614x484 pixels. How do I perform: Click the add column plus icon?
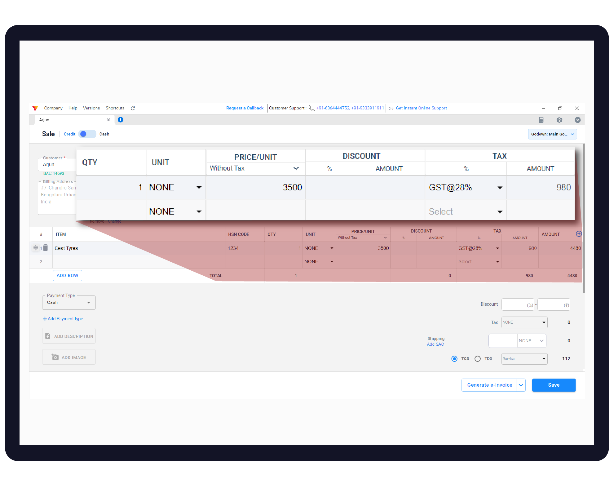(578, 234)
